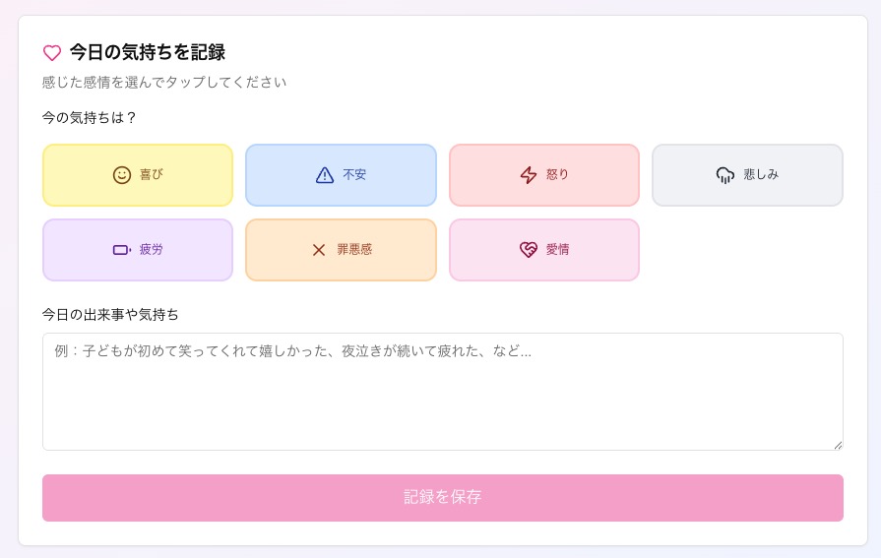Click the X icon for 罪悪感

[x=319, y=250]
